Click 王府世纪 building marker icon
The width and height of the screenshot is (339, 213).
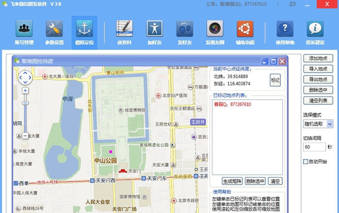click(x=176, y=124)
